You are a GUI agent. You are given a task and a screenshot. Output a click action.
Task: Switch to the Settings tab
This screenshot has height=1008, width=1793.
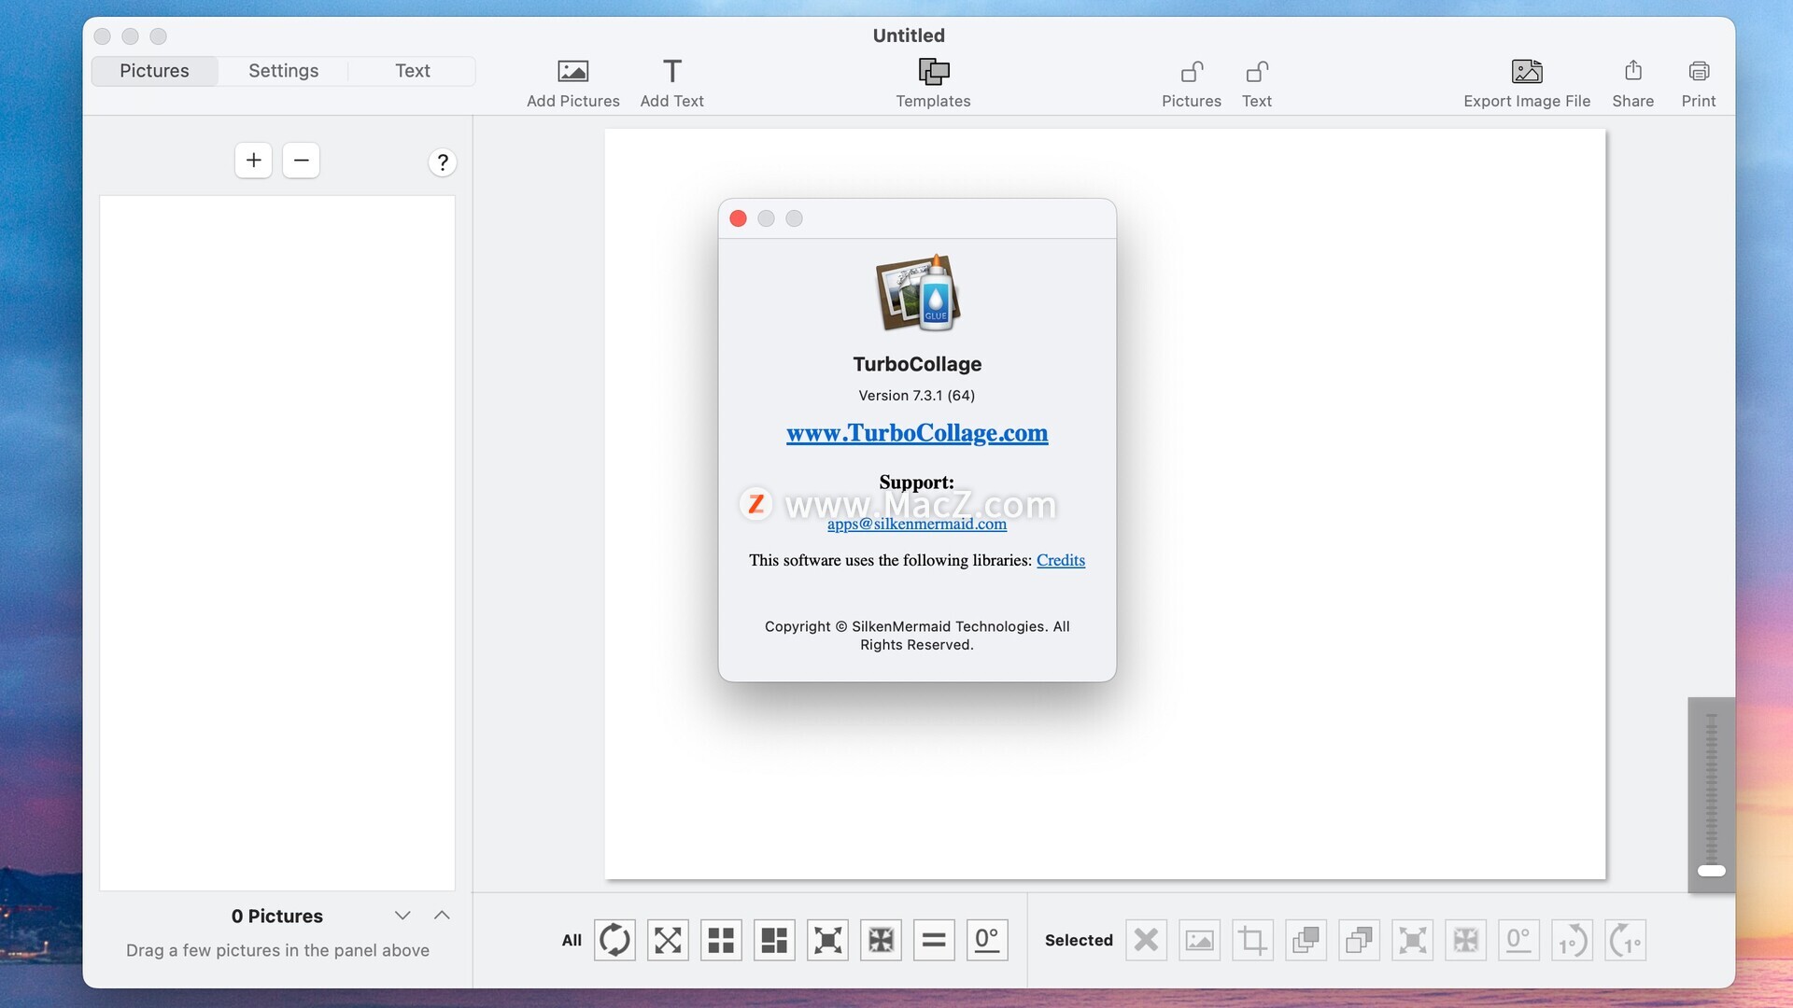click(x=283, y=71)
